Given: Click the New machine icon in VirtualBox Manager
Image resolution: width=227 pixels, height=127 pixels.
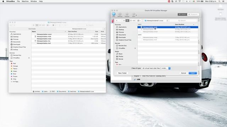Looking at the screenshot, I should point(113,14).
